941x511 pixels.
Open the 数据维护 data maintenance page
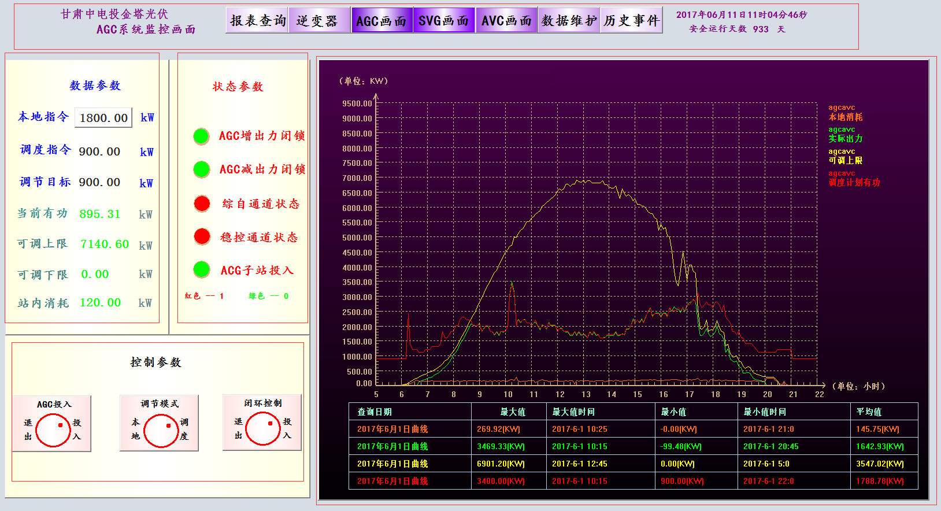click(x=569, y=21)
